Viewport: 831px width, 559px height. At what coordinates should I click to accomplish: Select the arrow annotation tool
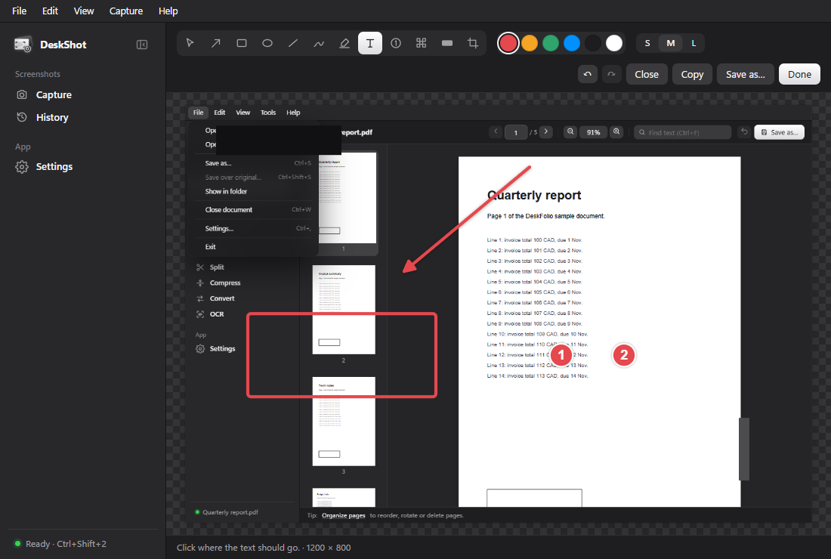(216, 44)
